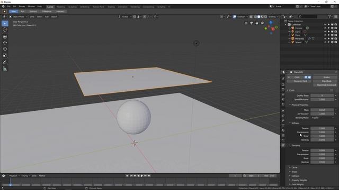Open the Render properties tab icon
The width and height of the screenshot is (339, 190).
tap(283, 84)
